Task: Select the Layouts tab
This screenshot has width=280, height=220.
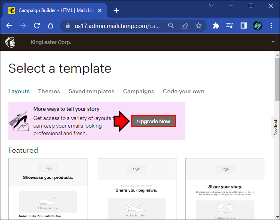Action: [x=19, y=92]
